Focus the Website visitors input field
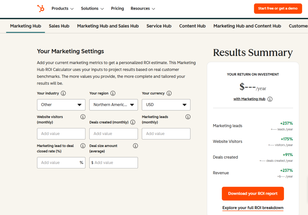 coord(61,134)
